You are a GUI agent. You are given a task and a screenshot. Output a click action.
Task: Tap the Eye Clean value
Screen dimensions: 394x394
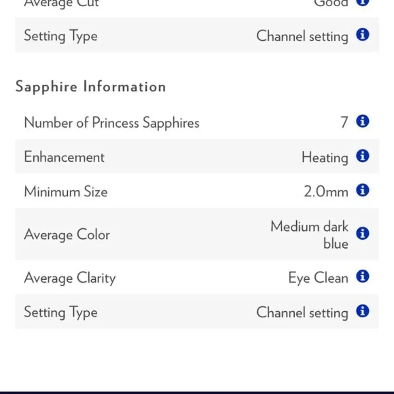[318, 278]
